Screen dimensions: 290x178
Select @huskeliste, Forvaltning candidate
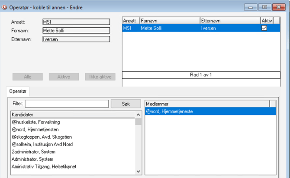36,122
